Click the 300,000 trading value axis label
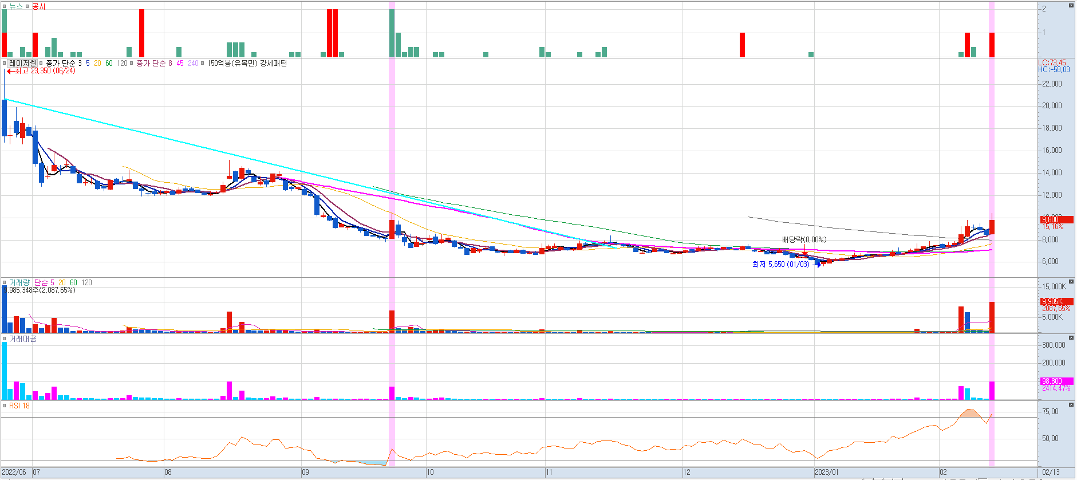Image resolution: width=1077 pixels, height=480 pixels. pyautogui.click(x=1054, y=345)
